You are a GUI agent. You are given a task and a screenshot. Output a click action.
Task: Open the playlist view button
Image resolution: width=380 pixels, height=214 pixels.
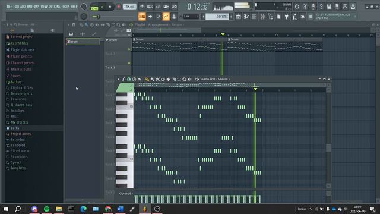tap(239, 17)
